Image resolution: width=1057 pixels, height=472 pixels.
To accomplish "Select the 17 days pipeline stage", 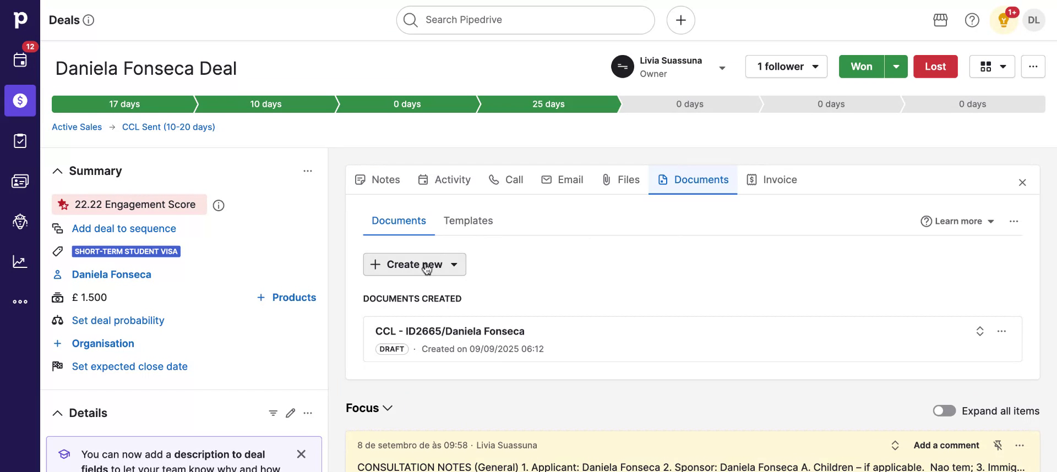I will (124, 104).
